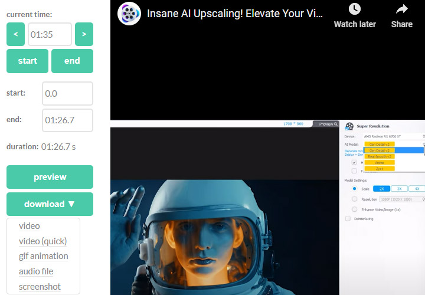Click the YouTube channel avatar icon
The image size is (425, 295).
[129, 14]
